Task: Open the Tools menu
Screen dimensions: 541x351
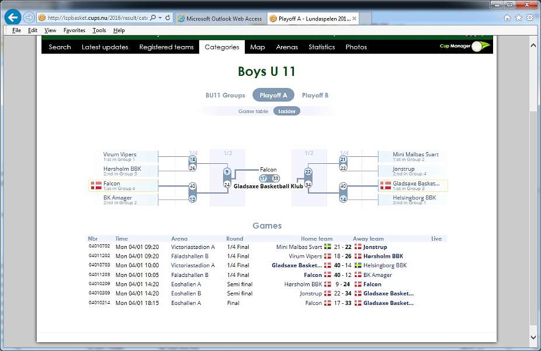Action: pyautogui.click(x=98, y=30)
